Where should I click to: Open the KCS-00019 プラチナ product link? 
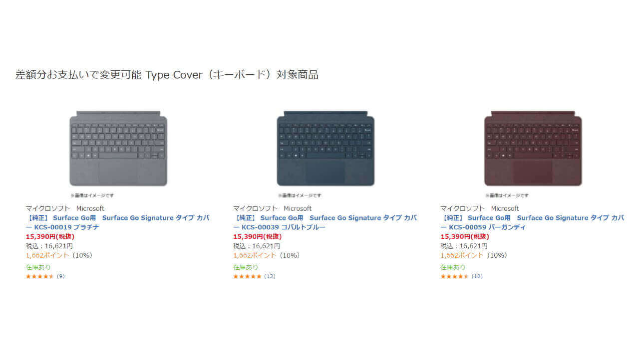coord(117,222)
